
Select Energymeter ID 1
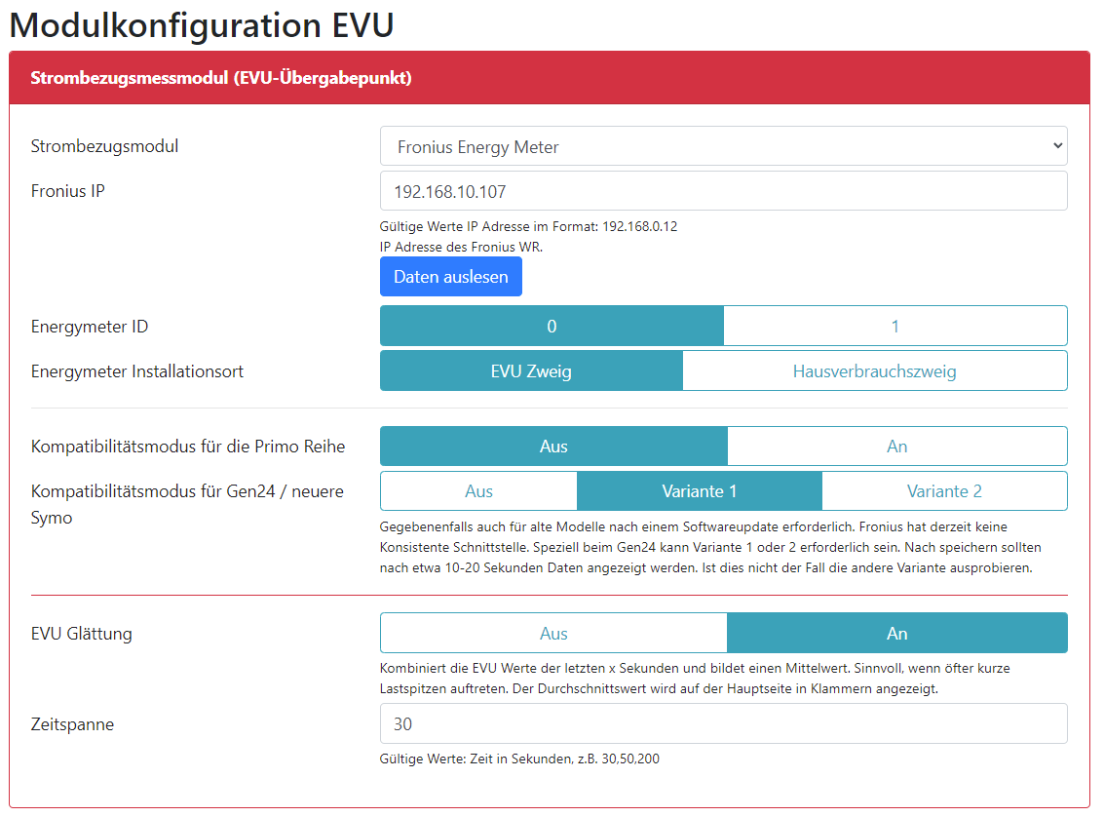coord(895,326)
